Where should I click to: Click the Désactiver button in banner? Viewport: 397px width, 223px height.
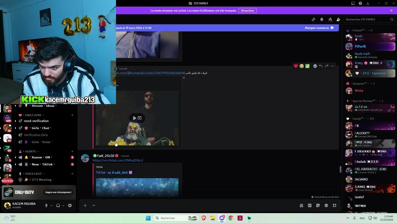point(248,11)
